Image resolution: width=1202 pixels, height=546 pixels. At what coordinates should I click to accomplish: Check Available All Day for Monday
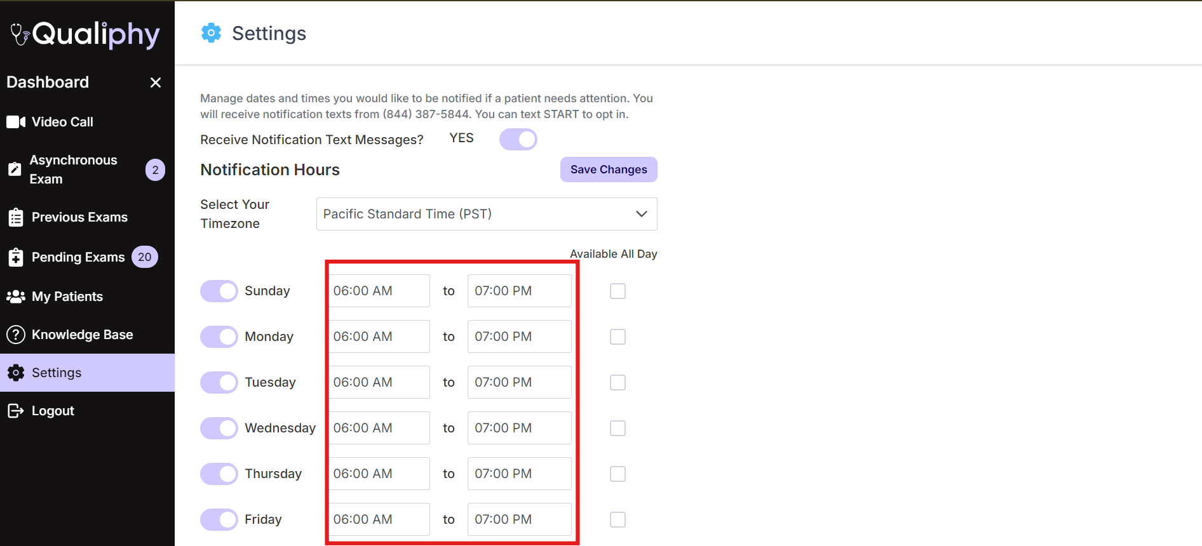(618, 336)
